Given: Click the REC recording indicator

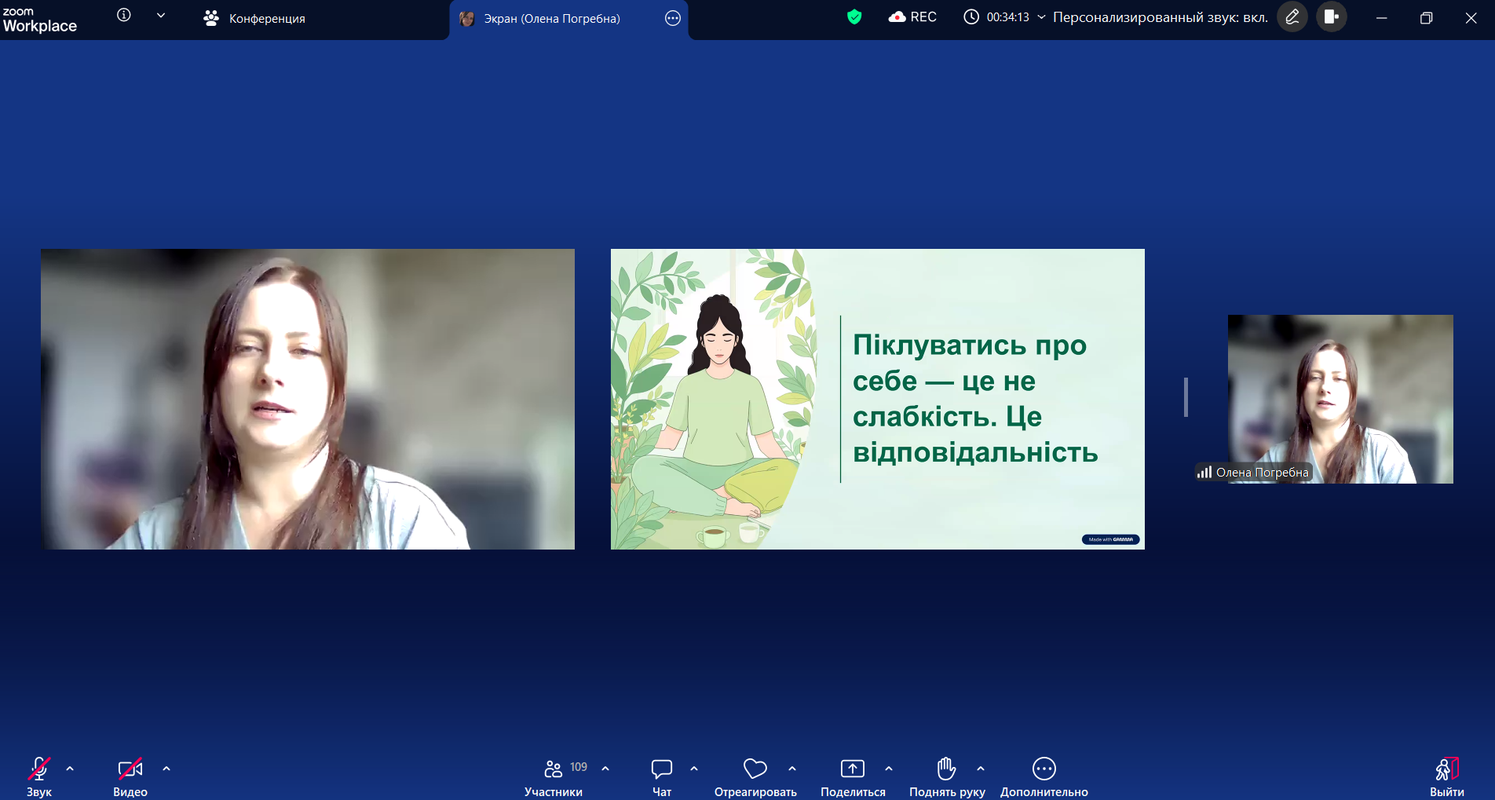Looking at the screenshot, I should tap(912, 17).
